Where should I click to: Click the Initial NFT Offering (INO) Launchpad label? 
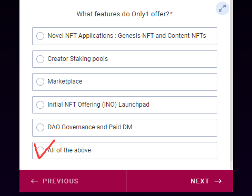pos(98,105)
